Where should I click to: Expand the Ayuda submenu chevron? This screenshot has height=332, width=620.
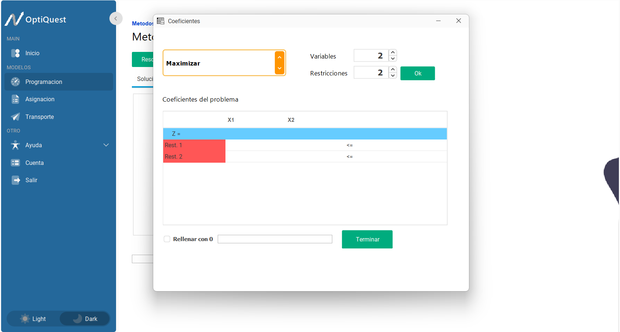[106, 145]
